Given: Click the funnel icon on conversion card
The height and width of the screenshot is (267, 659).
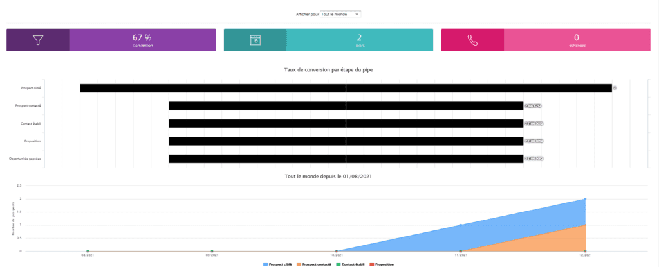Looking at the screenshot, I should (38, 40).
